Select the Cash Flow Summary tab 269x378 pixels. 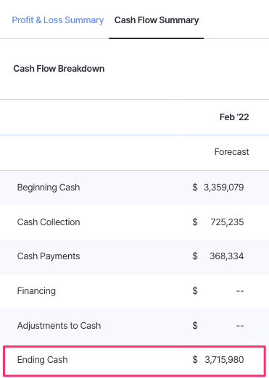pos(157,20)
